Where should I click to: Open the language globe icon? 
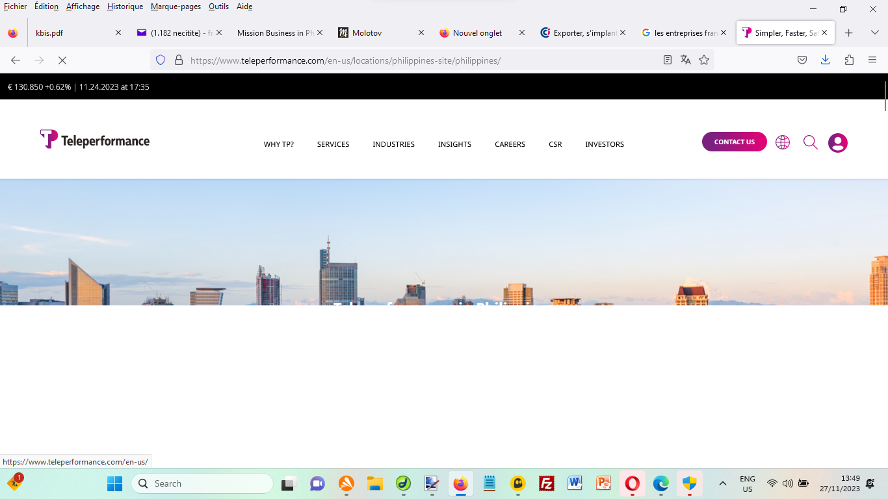[783, 142]
